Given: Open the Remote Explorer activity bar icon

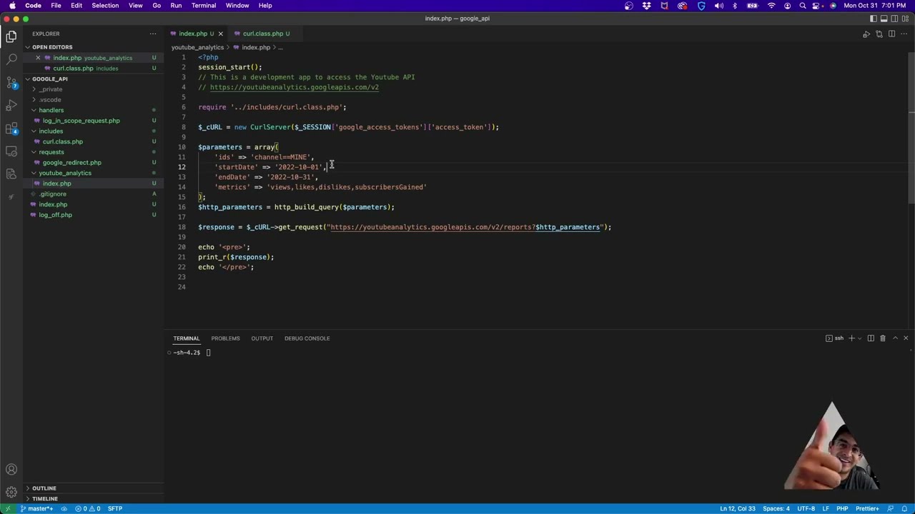Looking at the screenshot, I should pos(11,151).
